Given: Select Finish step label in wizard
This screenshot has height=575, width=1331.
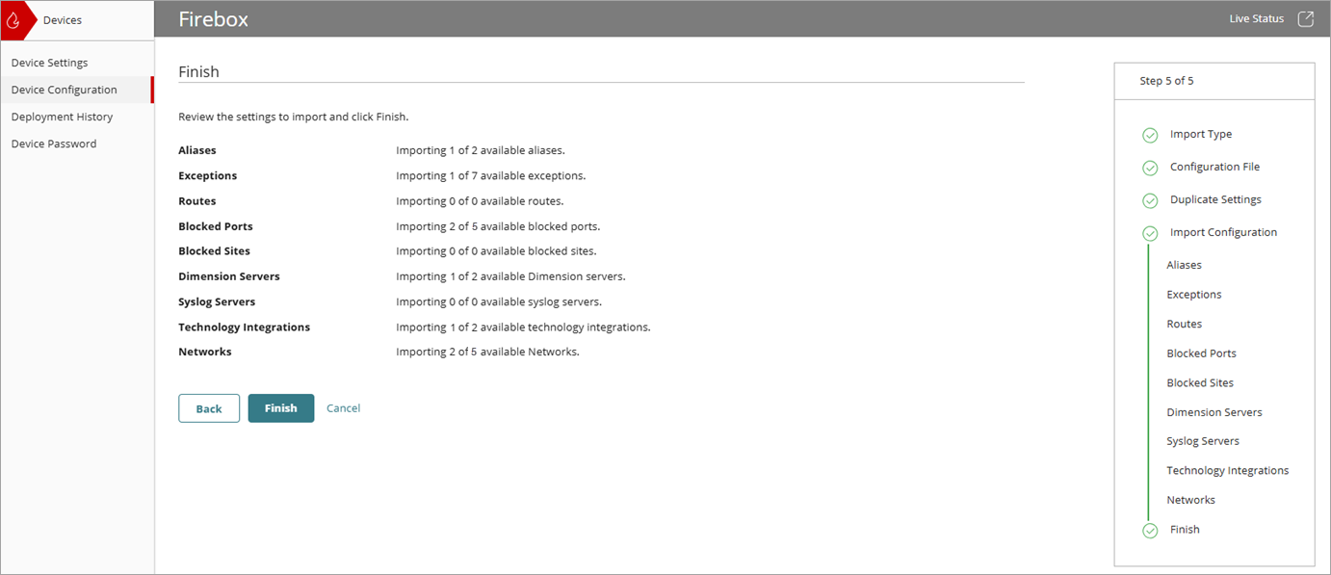Looking at the screenshot, I should click(x=1185, y=530).
